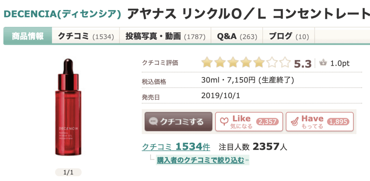Click the speech bubble icon on クチコミする

(x=153, y=121)
